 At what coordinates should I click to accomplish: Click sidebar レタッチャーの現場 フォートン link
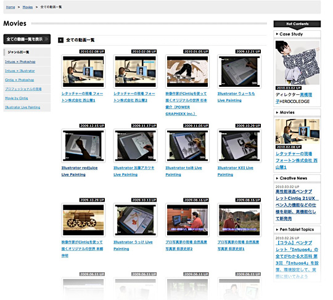(x=297, y=160)
